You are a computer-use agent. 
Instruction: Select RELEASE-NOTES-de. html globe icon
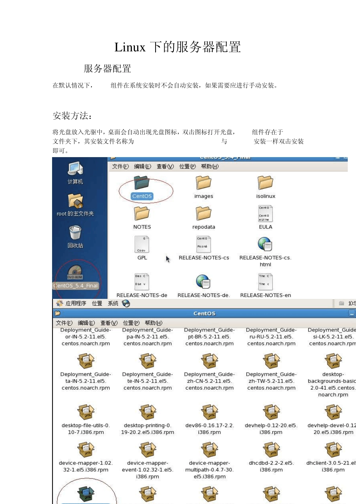pyautogui.click(x=203, y=282)
